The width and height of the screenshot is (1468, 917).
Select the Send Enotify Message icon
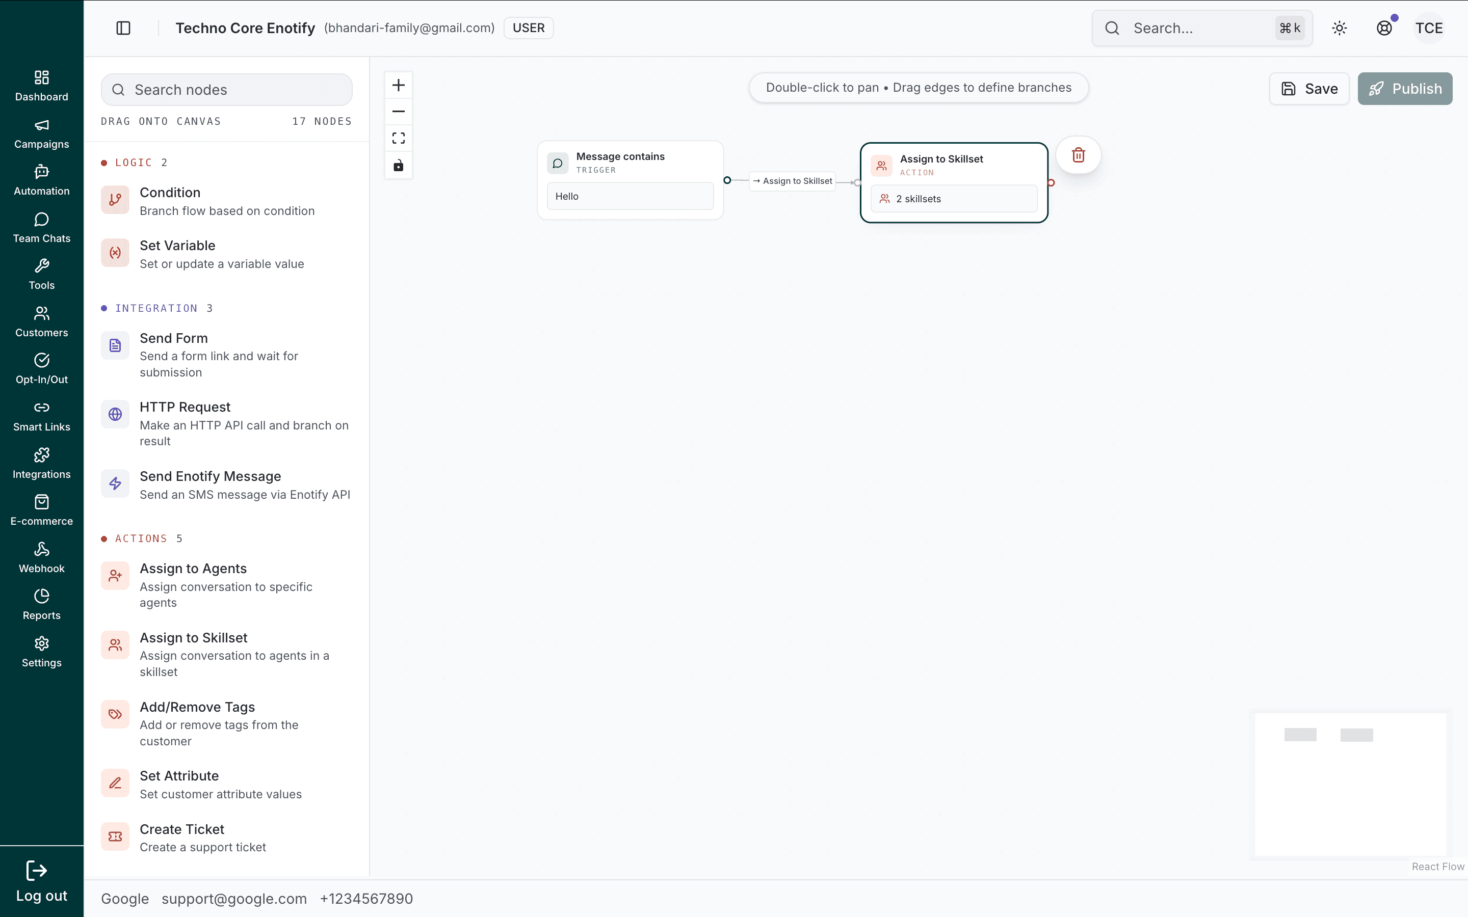[x=115, y=483]
